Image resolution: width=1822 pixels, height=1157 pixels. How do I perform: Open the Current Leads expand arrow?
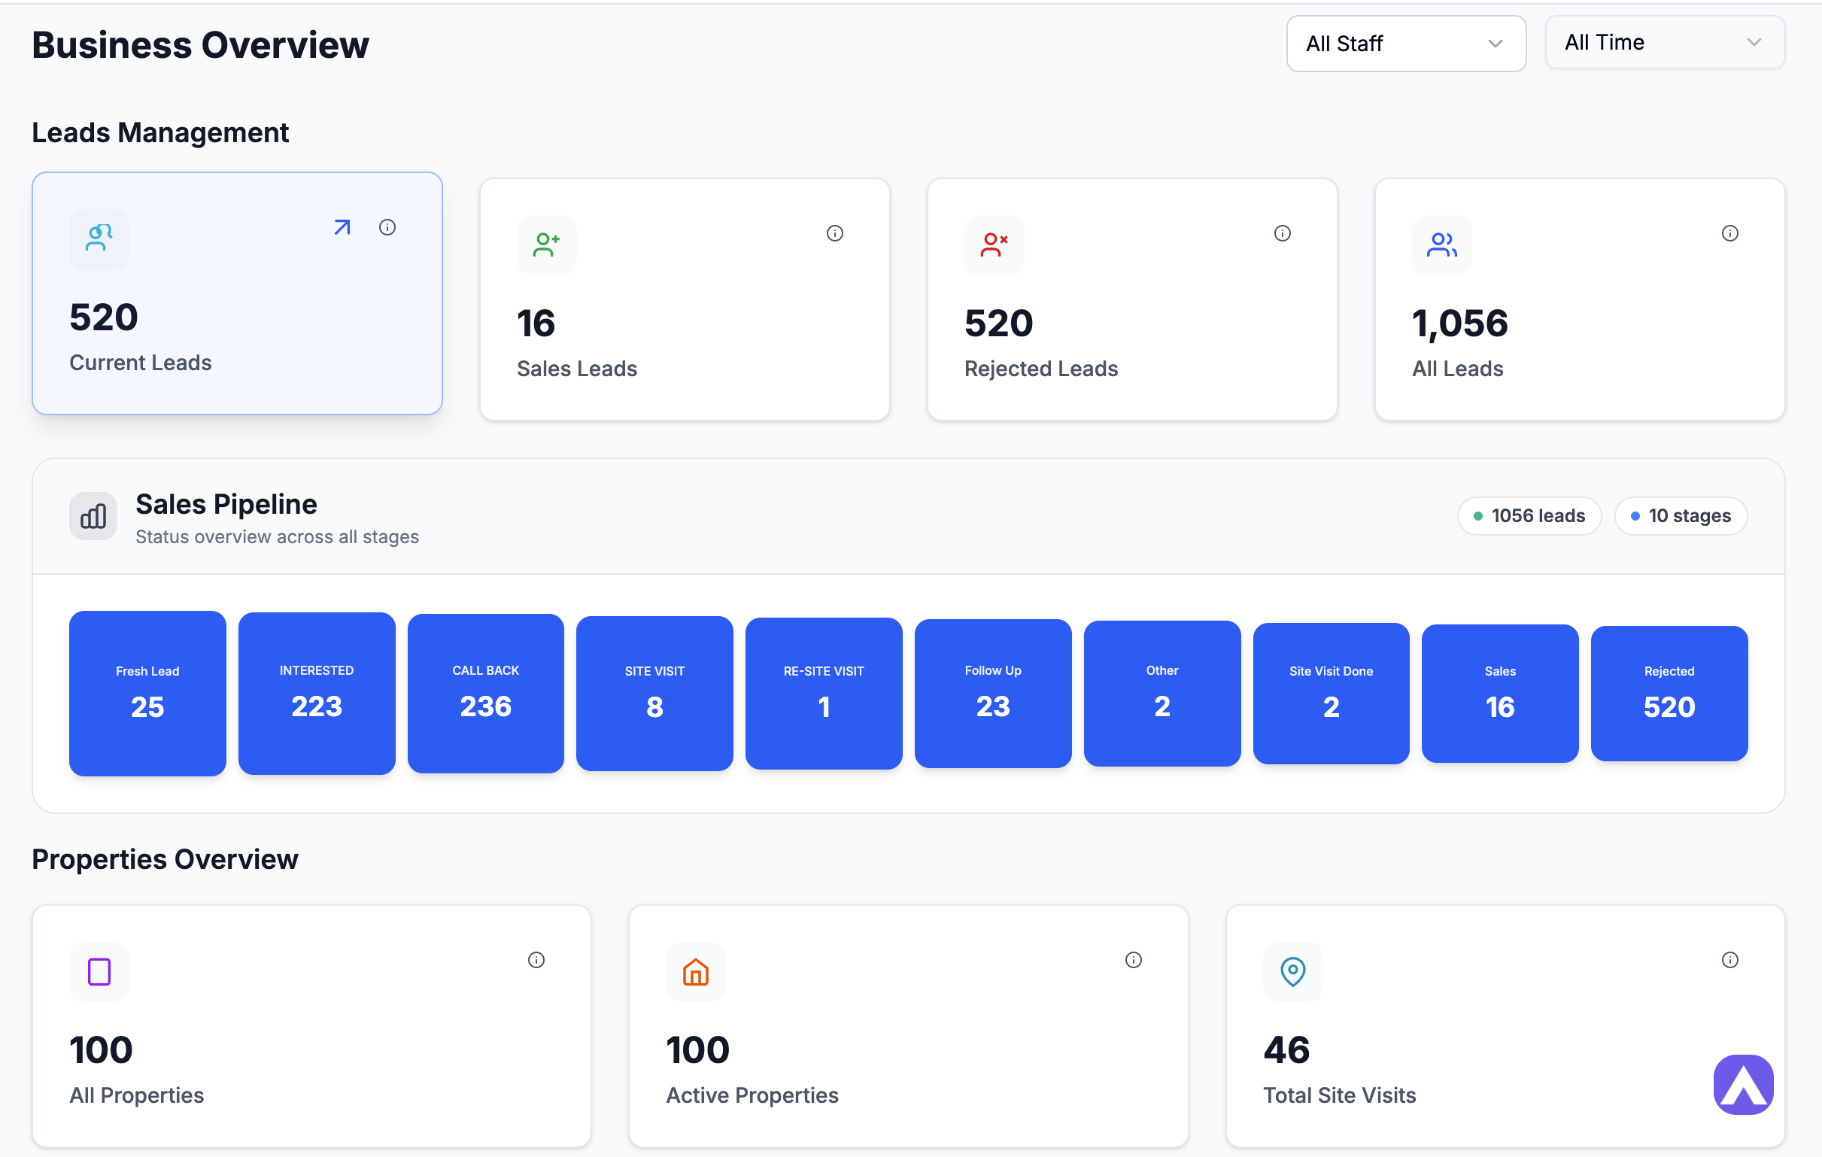pos(341,227)
